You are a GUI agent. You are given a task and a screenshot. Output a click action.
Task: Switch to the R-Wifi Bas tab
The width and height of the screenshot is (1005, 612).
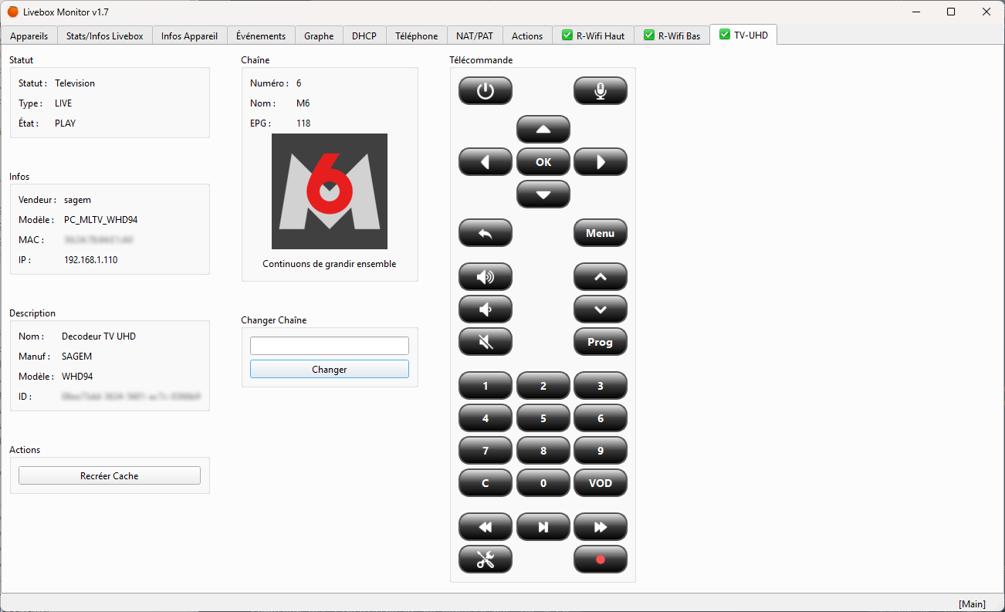[x=672, y=36]
